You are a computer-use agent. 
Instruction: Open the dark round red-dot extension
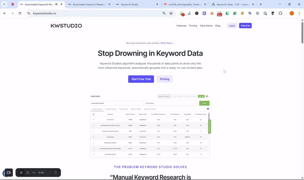pyautogui.click(x=197, y=13)
